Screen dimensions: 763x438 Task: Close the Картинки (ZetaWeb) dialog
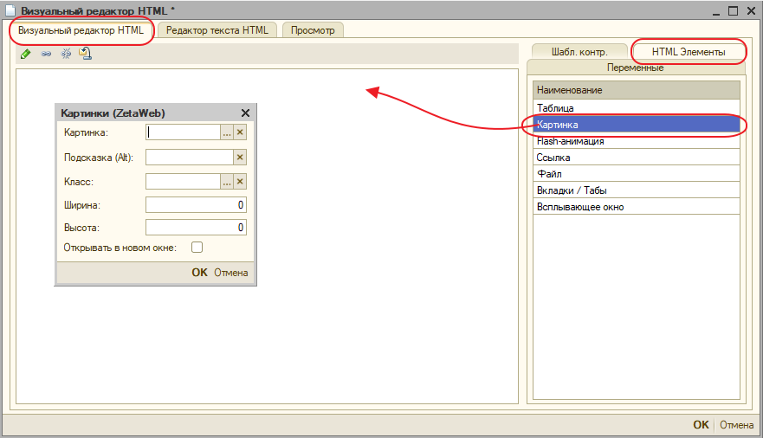click(245, 113)
